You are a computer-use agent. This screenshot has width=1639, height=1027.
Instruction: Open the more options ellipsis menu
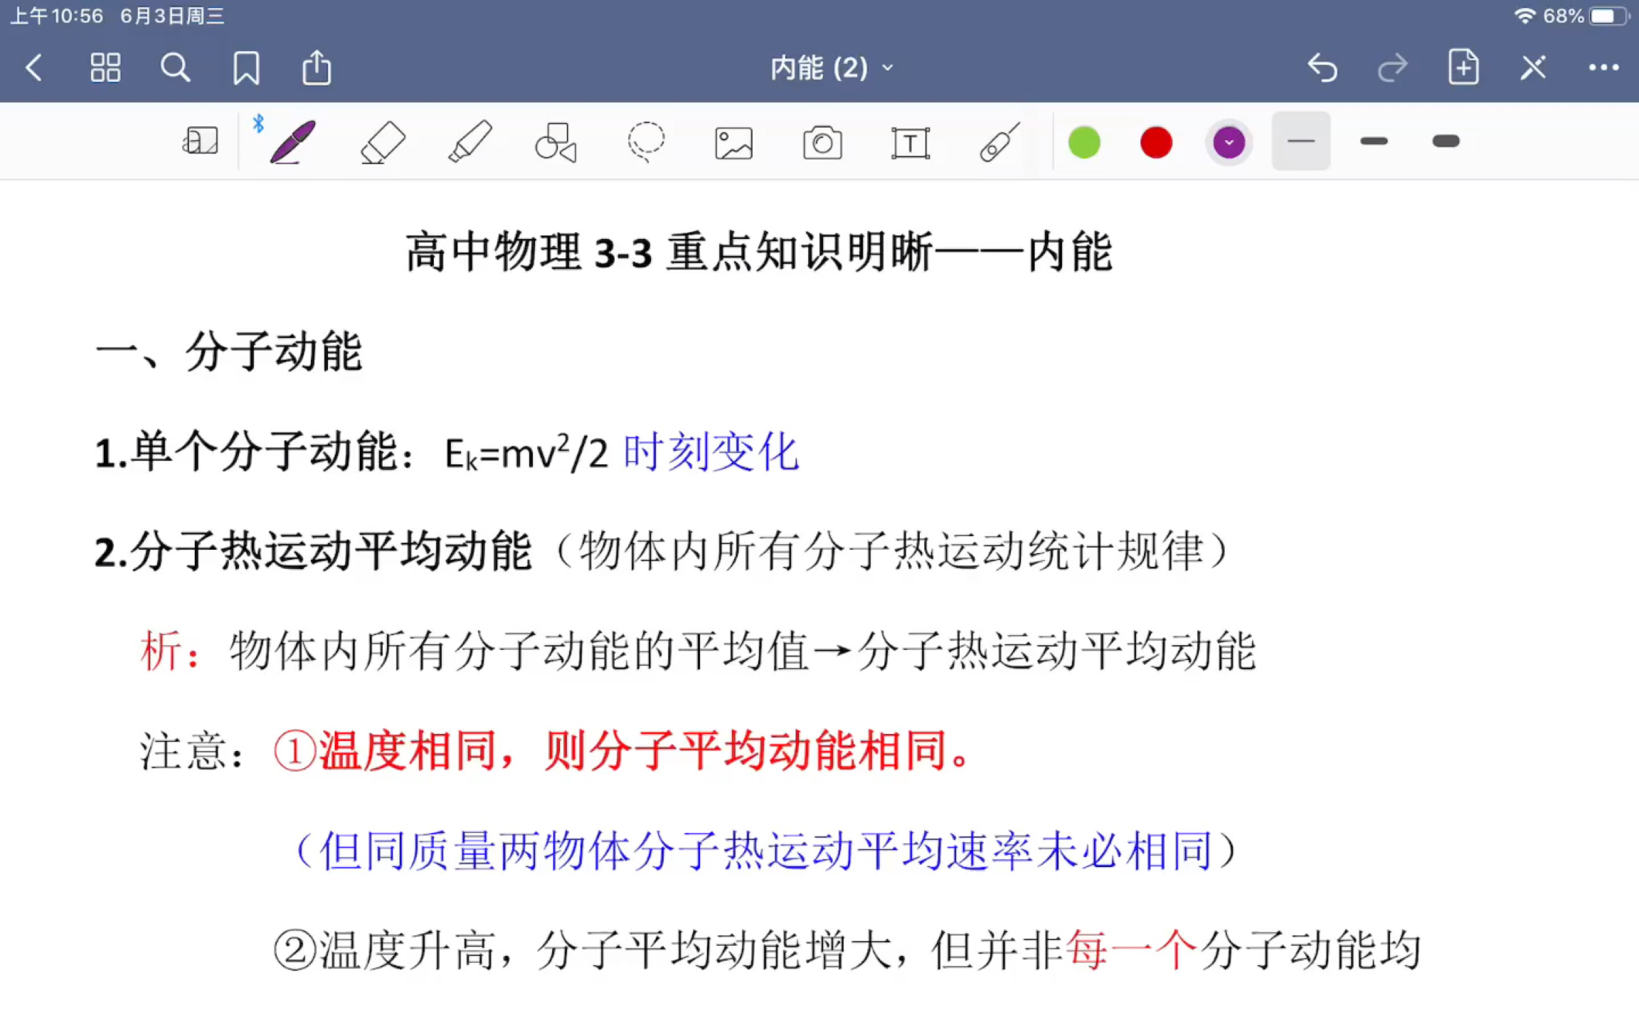(x=1603, y=68)
